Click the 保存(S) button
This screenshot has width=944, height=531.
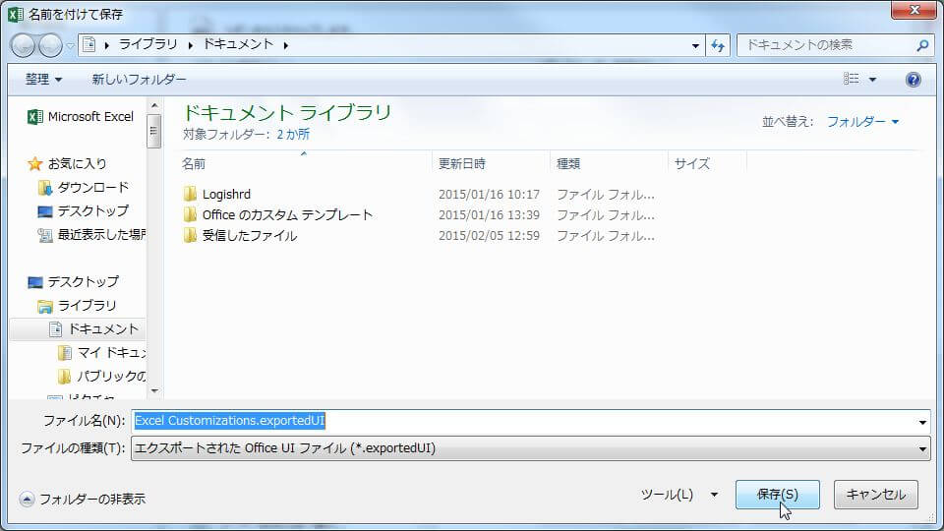(777, 495)
